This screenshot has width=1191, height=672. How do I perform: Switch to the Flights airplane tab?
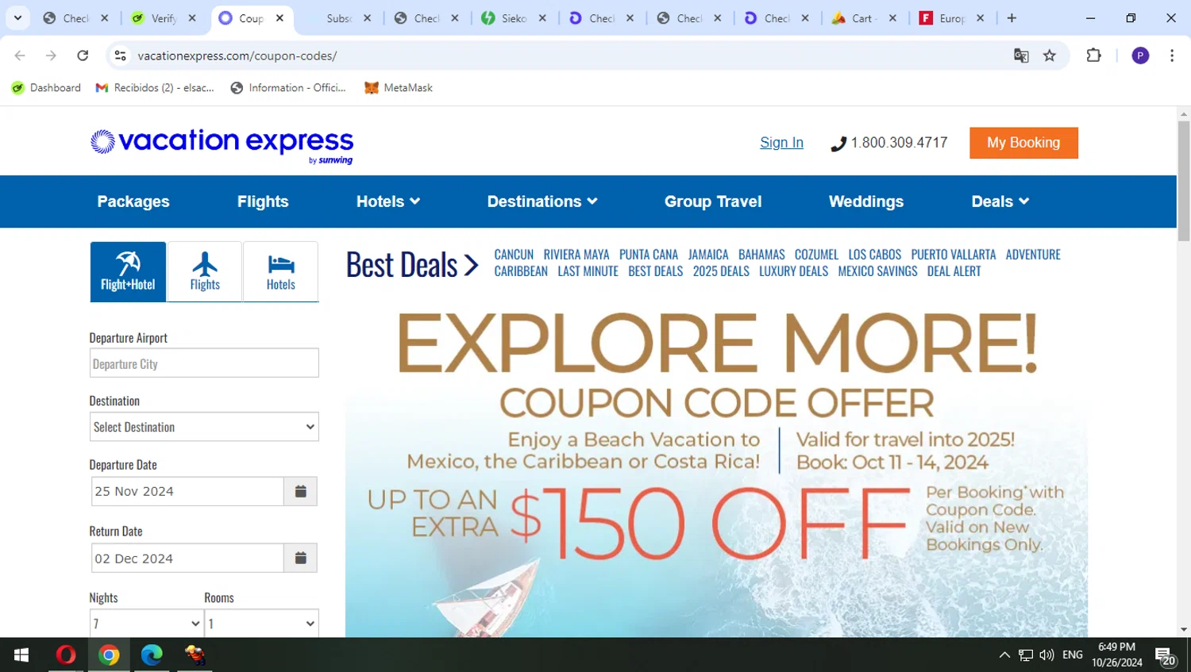click(205, 271)
